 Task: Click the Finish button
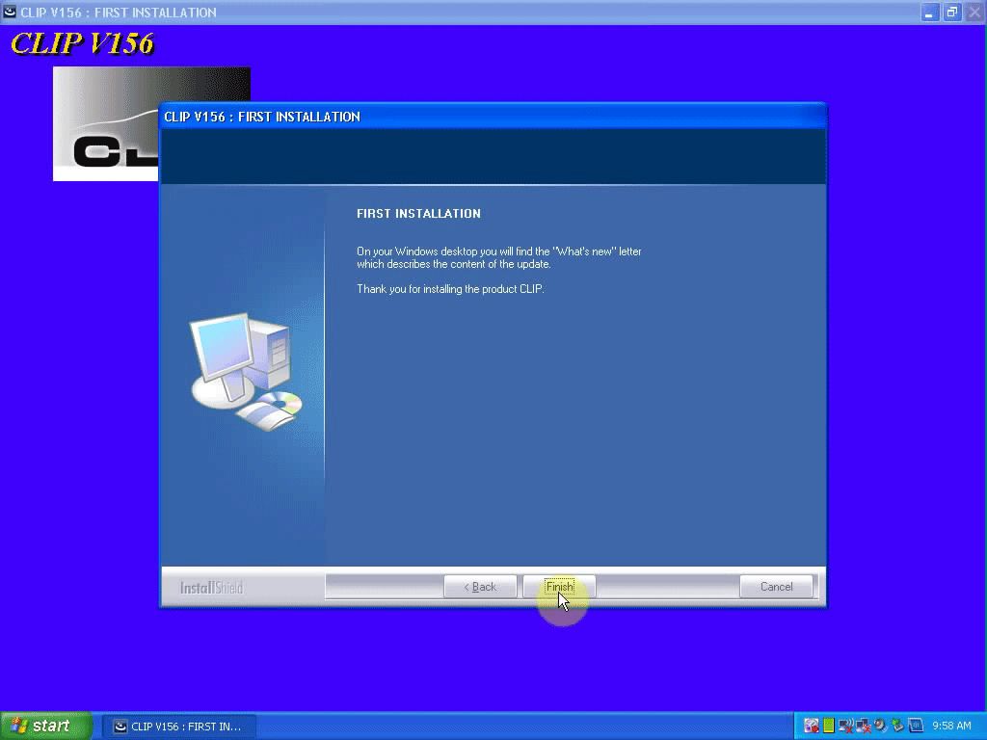click(559, 587)
